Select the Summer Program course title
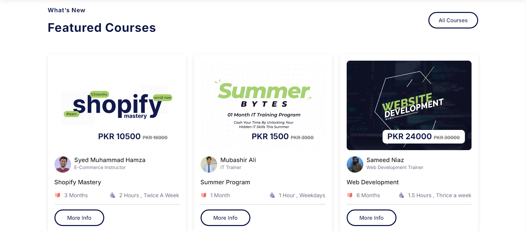The image size is (526, 231). pyautogui.click(x=225, y=182)
